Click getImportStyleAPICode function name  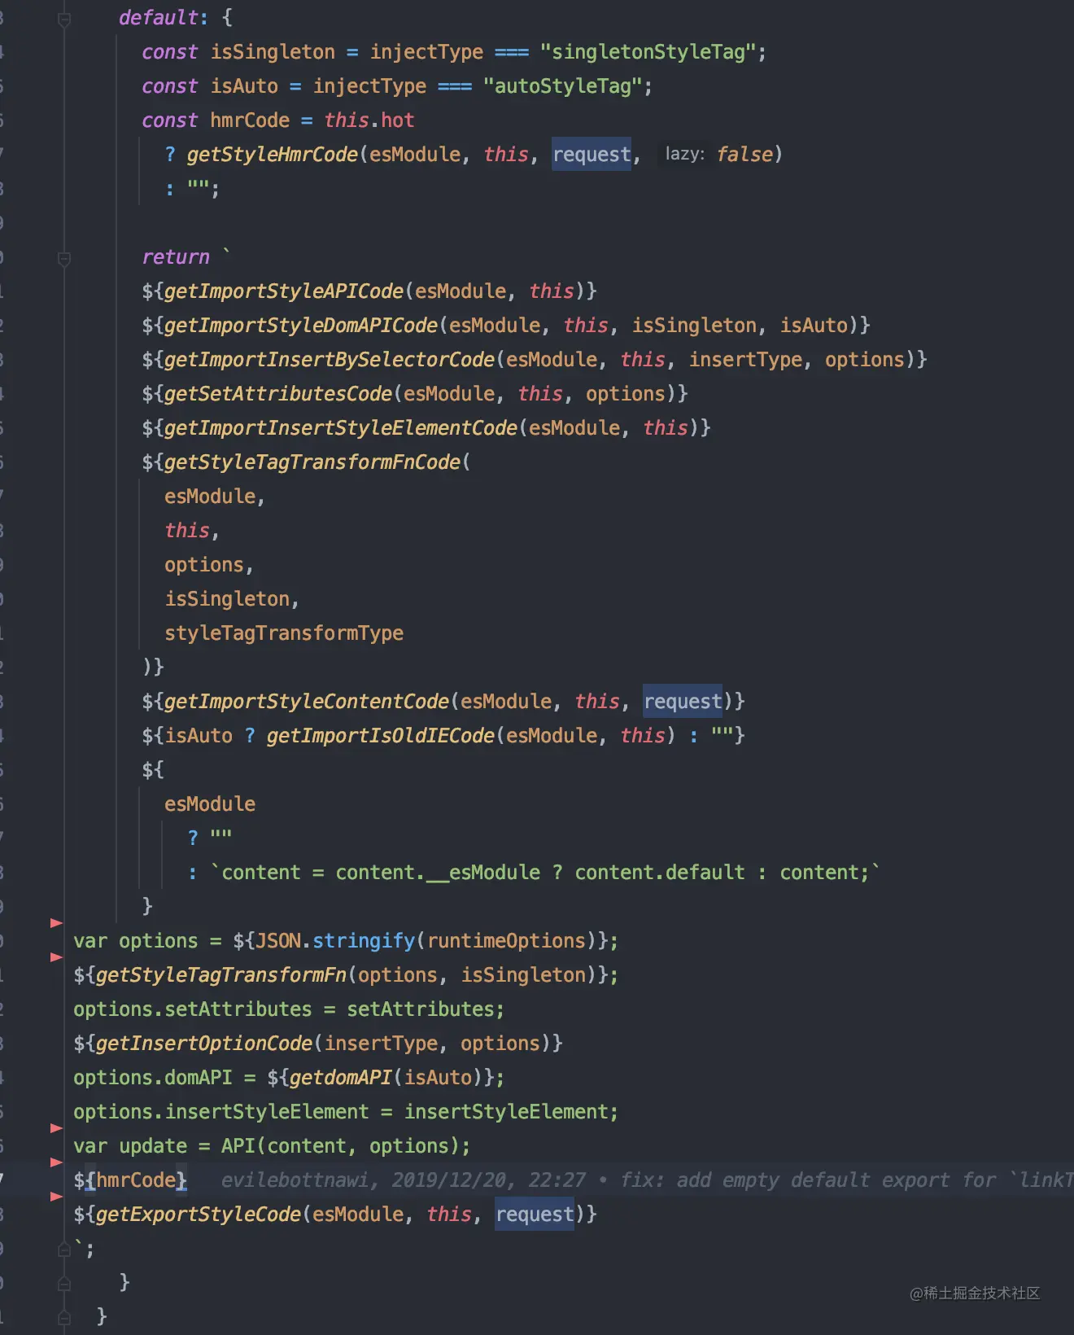pos(284,291)
